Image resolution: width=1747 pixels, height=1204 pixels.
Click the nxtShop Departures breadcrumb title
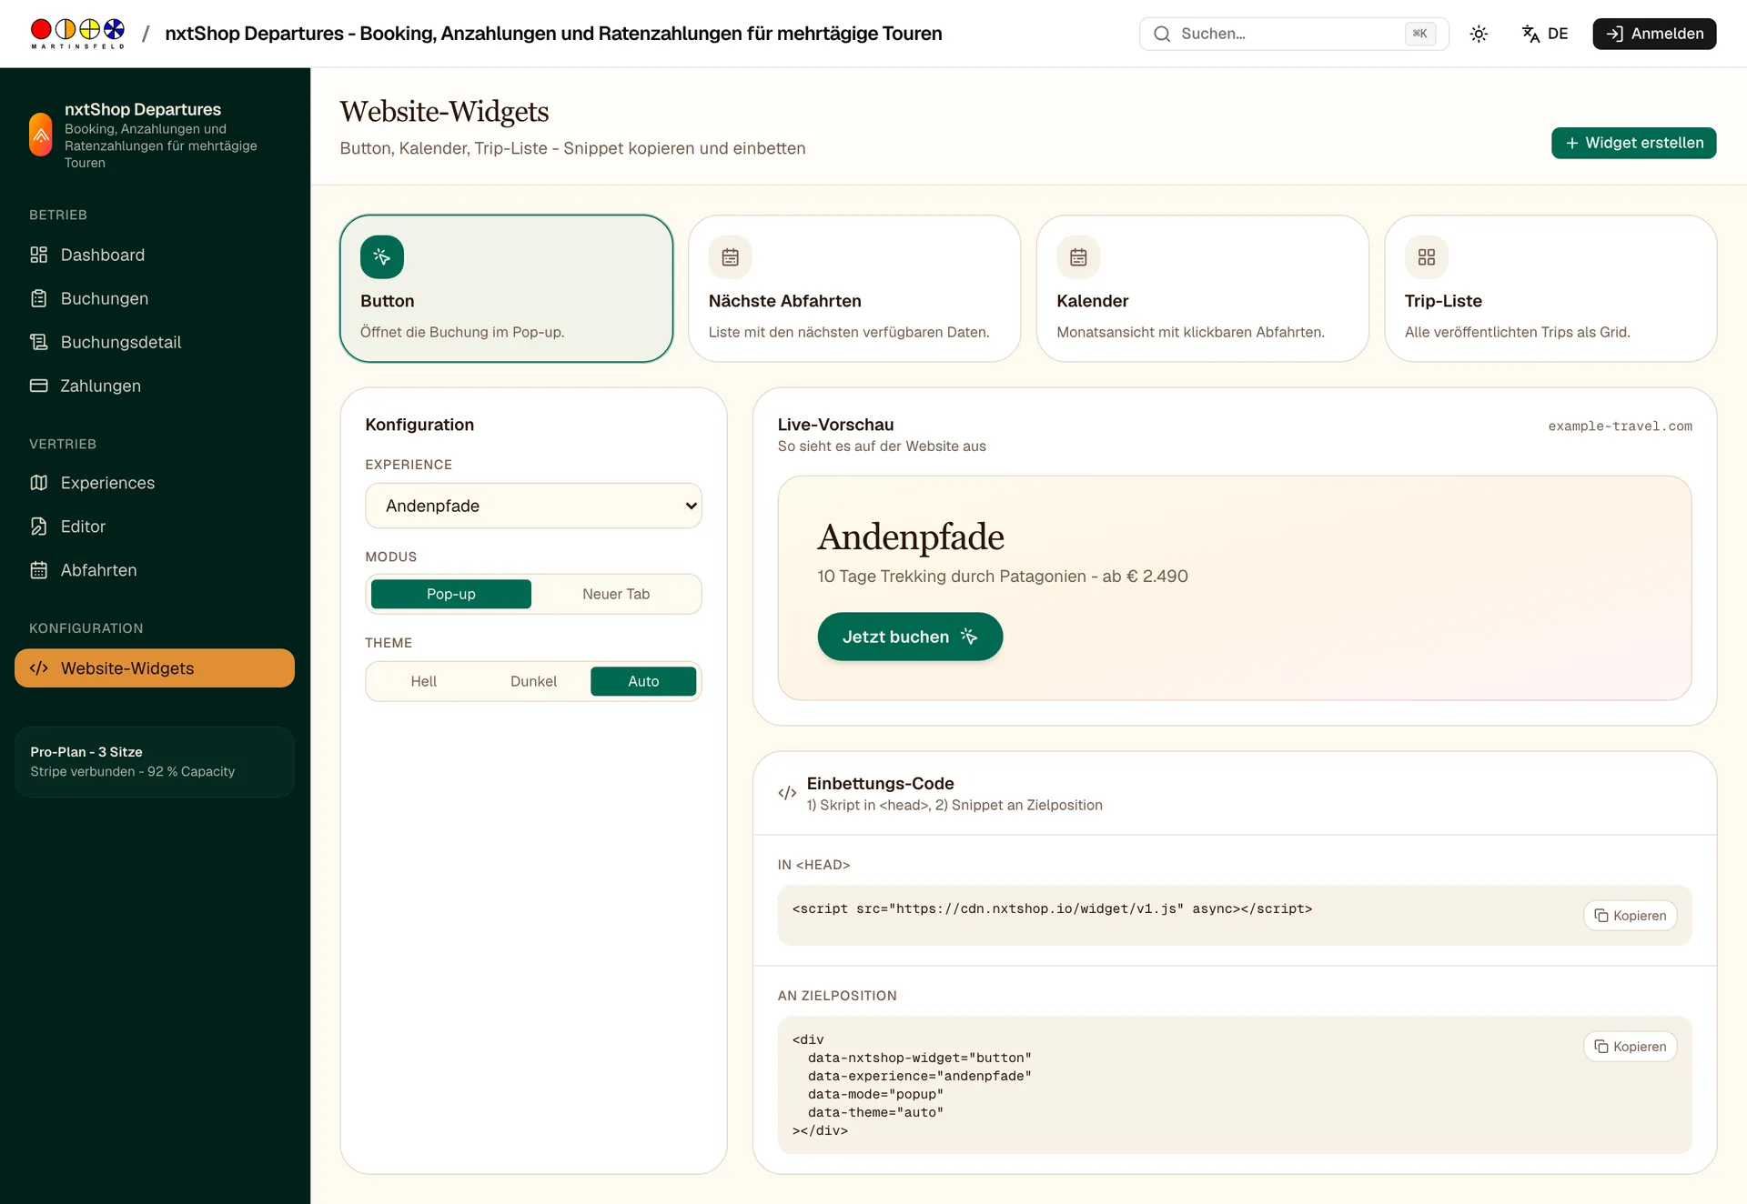(553, 34)
